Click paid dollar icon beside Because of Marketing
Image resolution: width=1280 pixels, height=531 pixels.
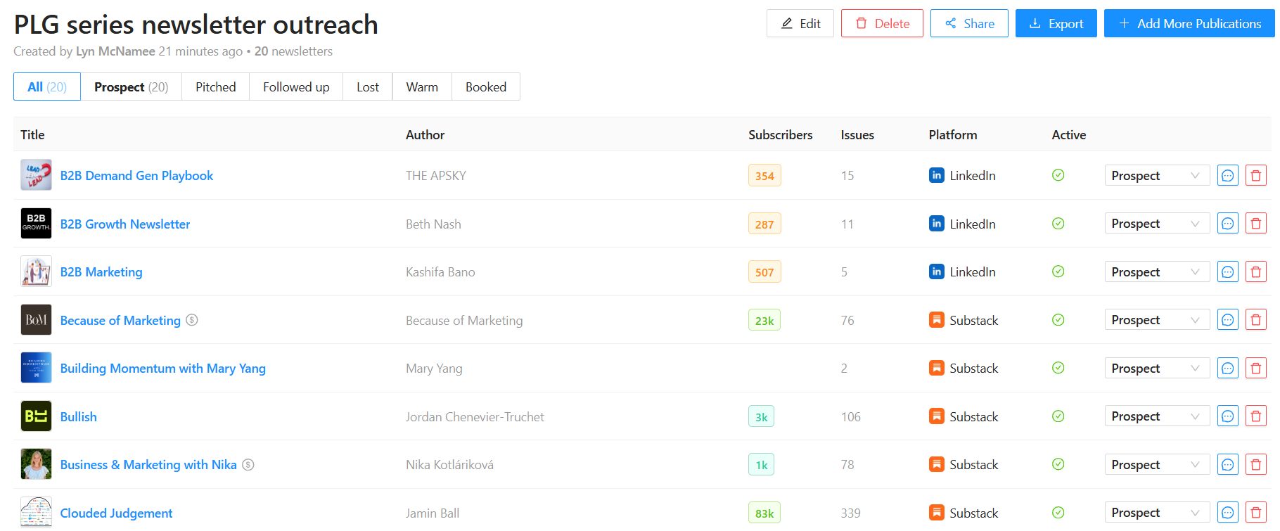(x=192, y=320)
